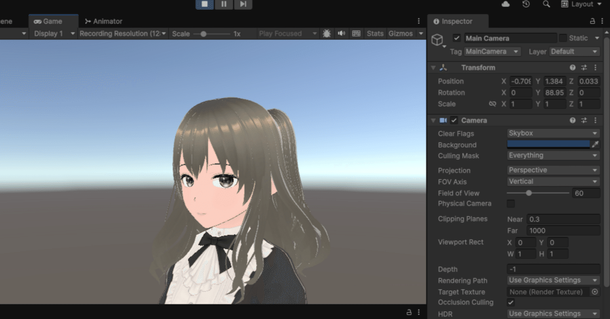Click the debug bug icon in Game toolbar
610x319 pixels.
click(x=326, y=33)
